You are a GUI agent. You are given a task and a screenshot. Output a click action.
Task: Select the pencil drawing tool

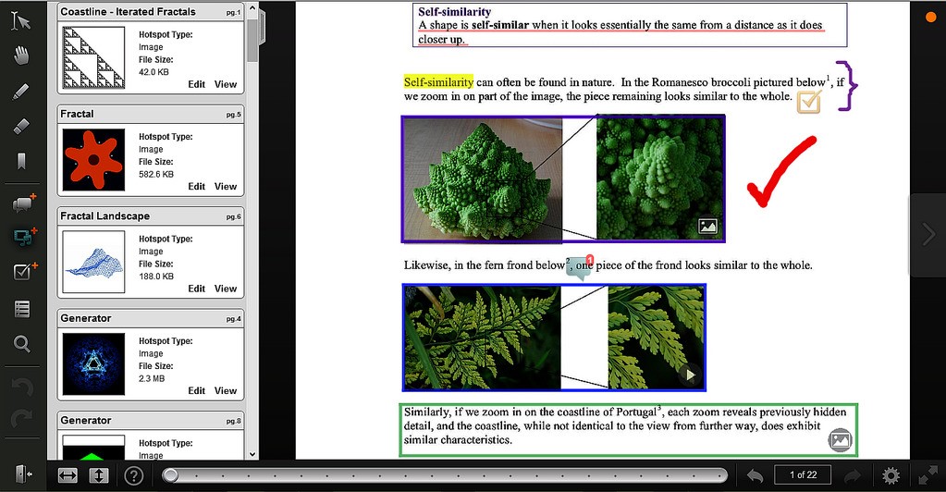(x=22, y=92)
